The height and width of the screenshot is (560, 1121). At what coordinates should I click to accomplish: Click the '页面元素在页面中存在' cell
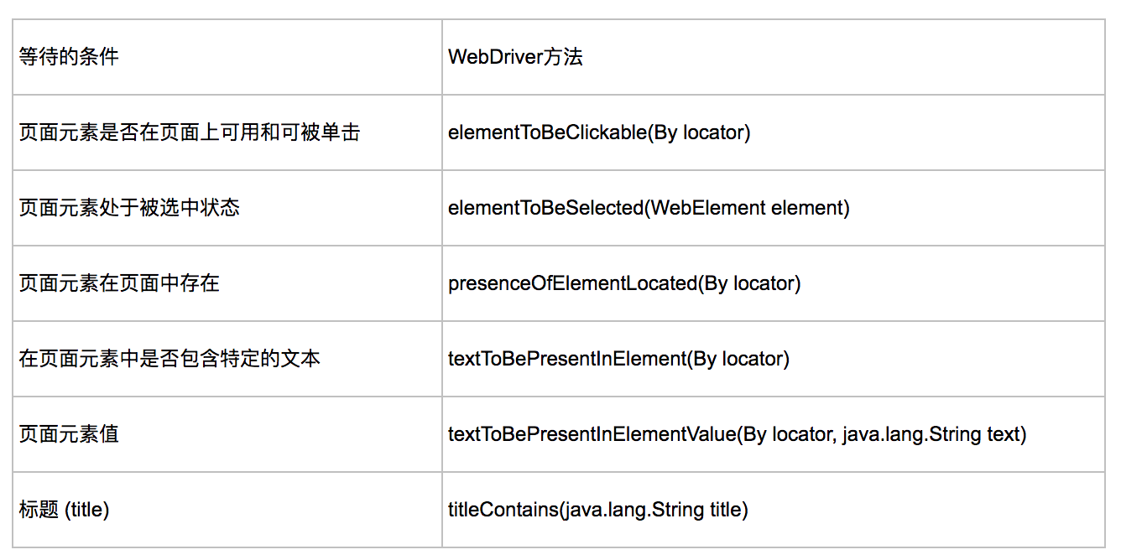pos(227,283)
